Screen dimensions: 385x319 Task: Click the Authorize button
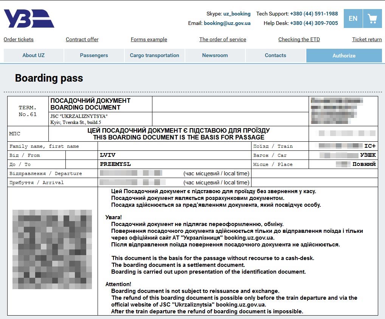click(344, 56)
